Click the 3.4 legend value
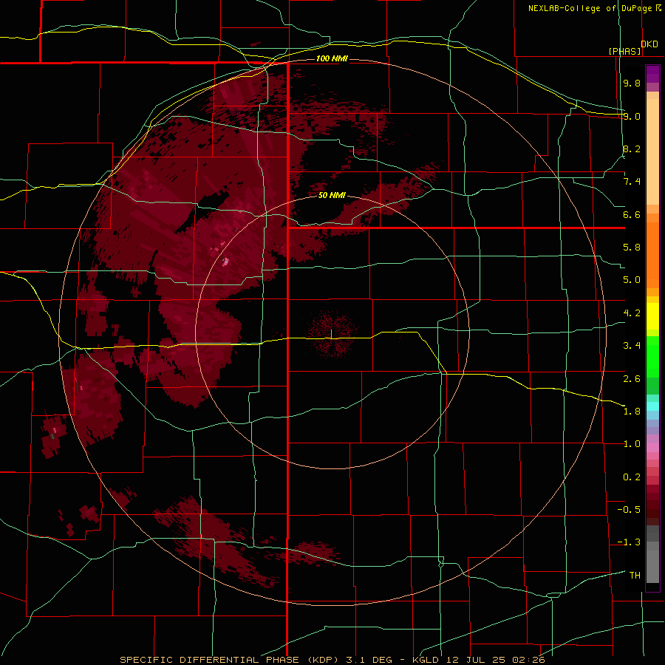The image size is (665, 665). point(632,346)
